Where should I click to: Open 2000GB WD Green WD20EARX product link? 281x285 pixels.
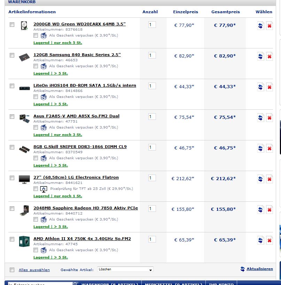79,24
